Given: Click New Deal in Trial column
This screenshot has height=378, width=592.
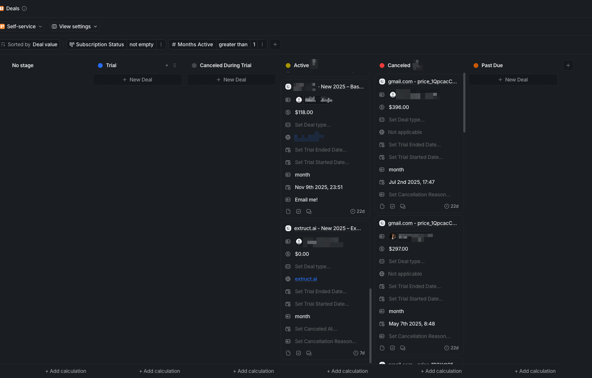Looking at the screenshot, I should click(138, 80).
